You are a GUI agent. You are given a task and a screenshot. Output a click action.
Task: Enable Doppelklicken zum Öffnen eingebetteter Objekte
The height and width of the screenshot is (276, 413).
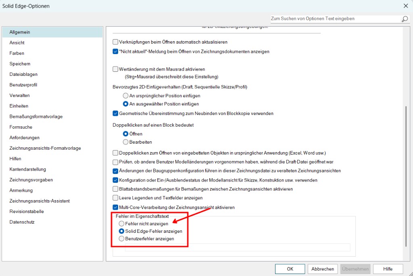(x=115, y=153)
